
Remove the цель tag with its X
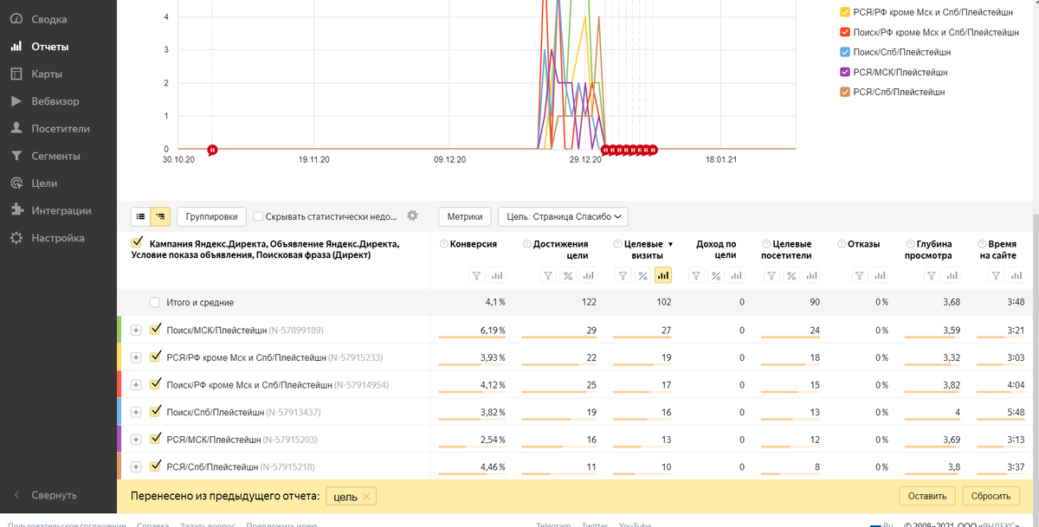[x=366, y=496]
